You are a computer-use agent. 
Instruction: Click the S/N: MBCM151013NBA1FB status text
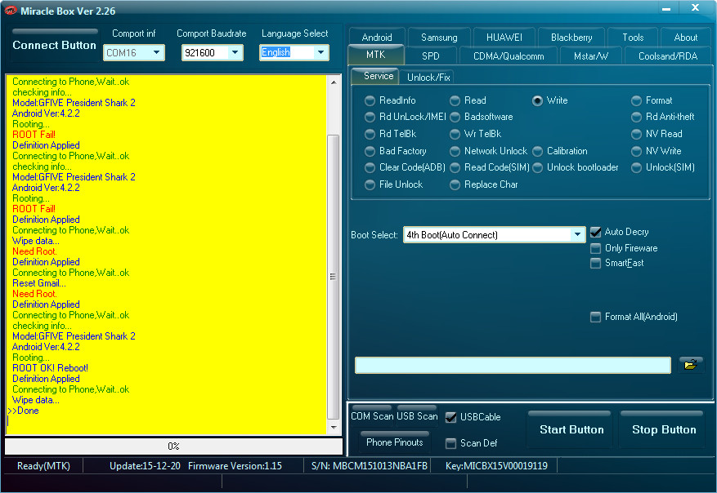[370, 466]
